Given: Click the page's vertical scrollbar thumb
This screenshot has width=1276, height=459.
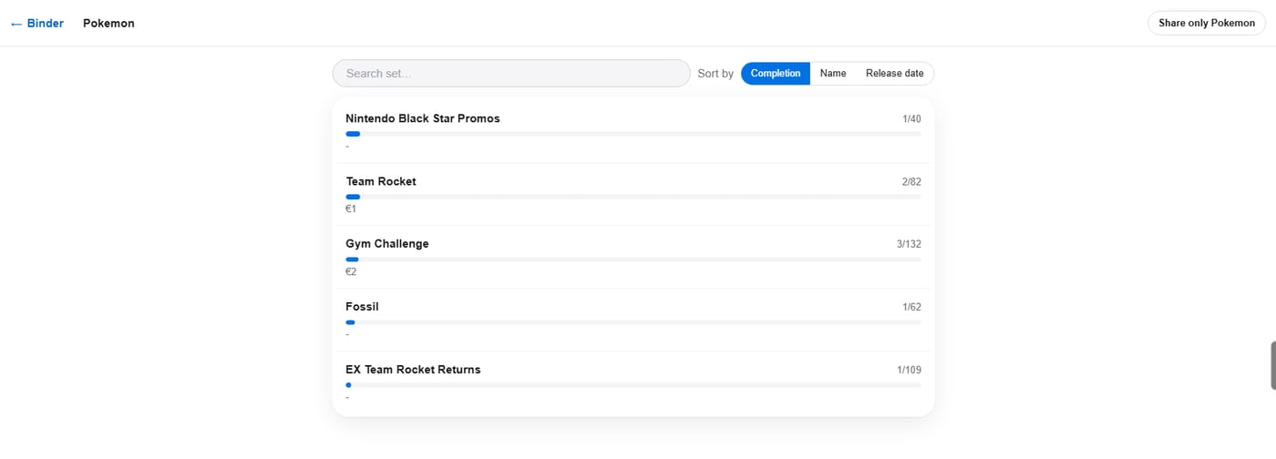Looking at the screenshot, I should (1272, 365).
